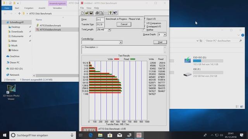
Task: Click the back arrow in ATTO Explorer window
Action: click(x=5, y=14)
